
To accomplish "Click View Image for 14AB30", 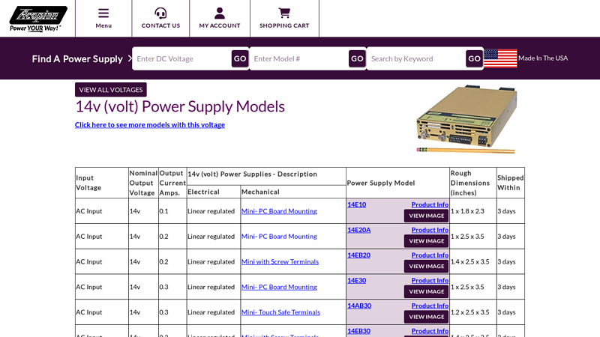I will pos(426,317).
